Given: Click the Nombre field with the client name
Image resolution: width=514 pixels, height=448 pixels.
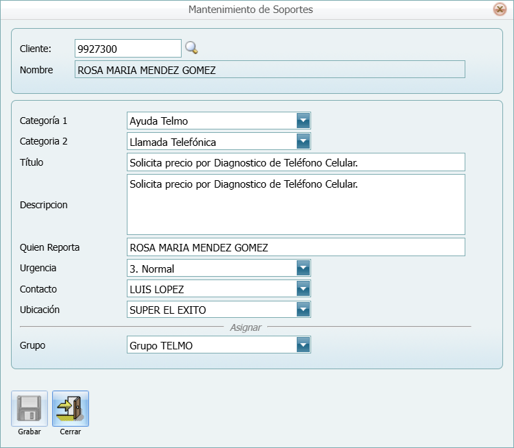Looking at the screenshot, I should pos(270,69).
